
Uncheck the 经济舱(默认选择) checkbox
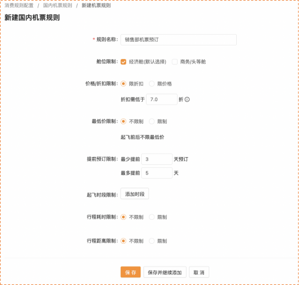pos(123,62)
